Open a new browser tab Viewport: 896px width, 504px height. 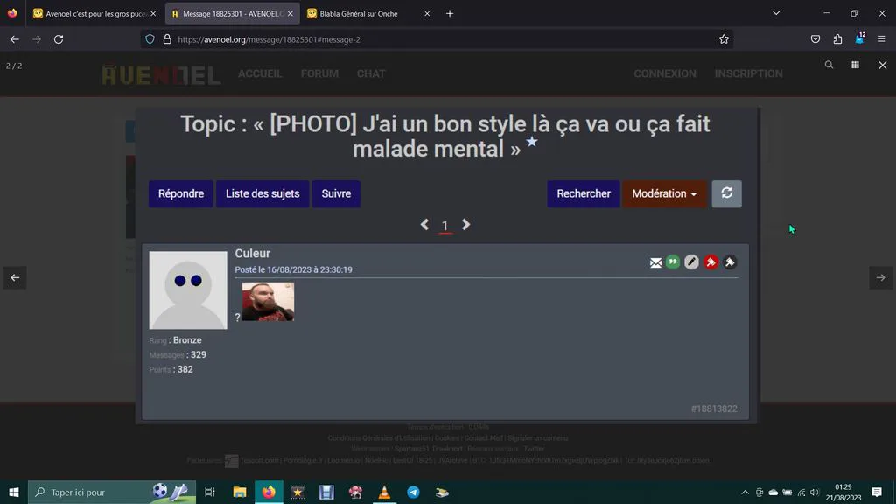tap(450, 14)
